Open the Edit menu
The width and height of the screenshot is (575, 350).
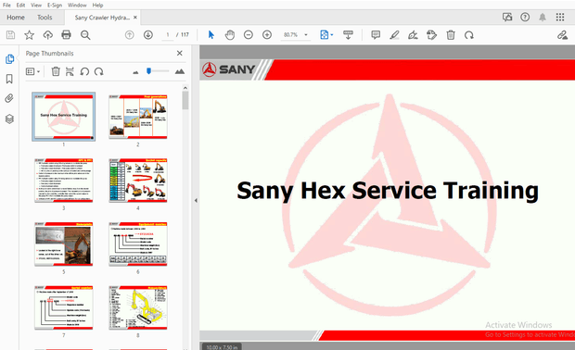21,6
